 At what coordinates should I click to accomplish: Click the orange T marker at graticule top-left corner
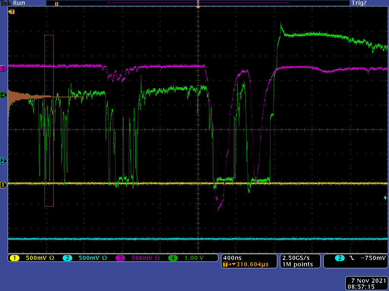click(x=12, y=12)
